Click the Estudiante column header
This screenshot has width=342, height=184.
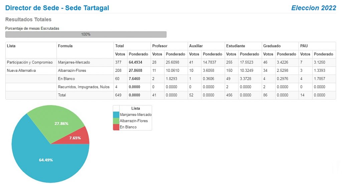coord(235,46)
